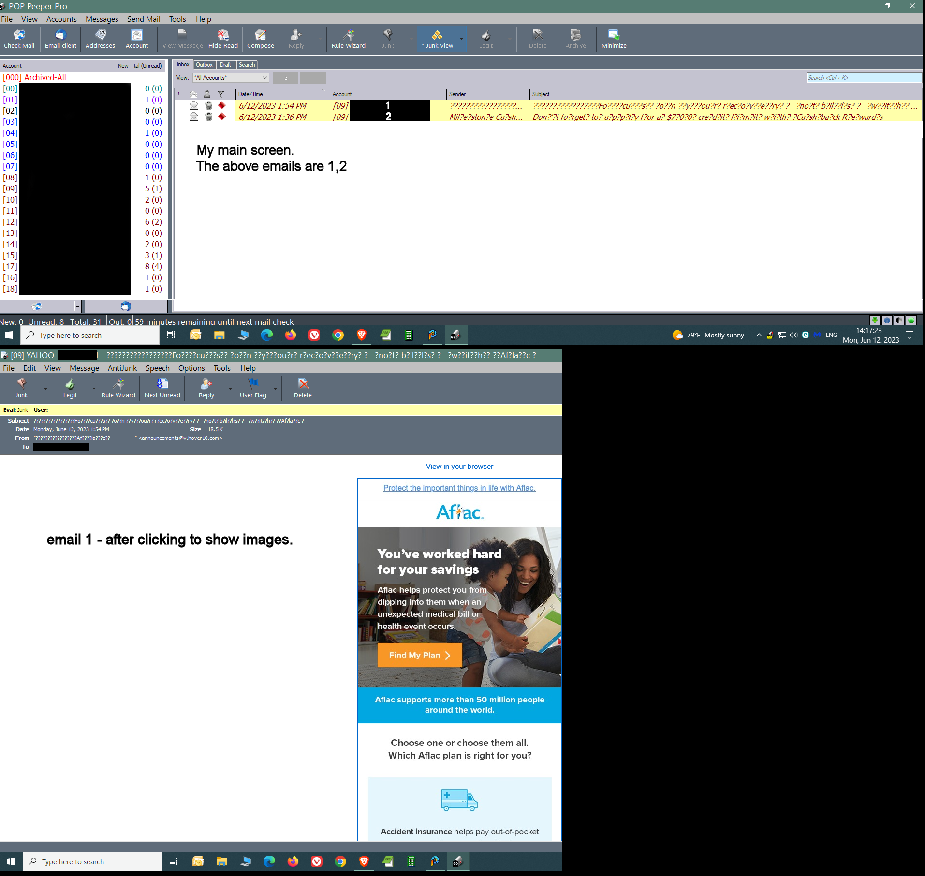Toggle the half-moon status bar icon
Image resolution: width=925 pixels, height=876 pixels.
[899, 320]
